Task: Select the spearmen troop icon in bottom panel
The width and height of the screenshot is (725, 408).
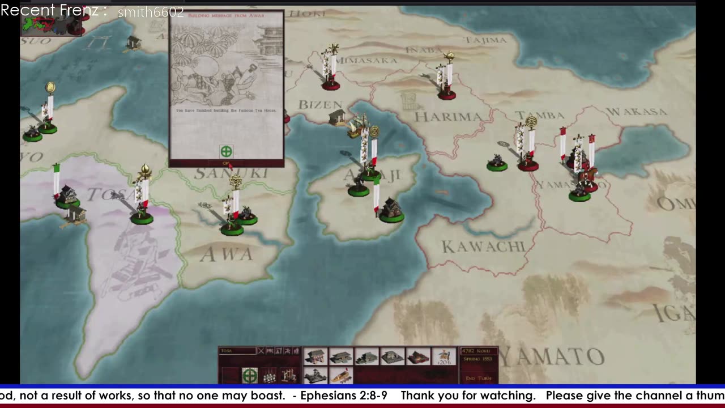Action: [270, 375]
